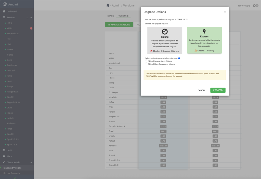Open Pinot service in sidebar

click(x=9, y=129)
